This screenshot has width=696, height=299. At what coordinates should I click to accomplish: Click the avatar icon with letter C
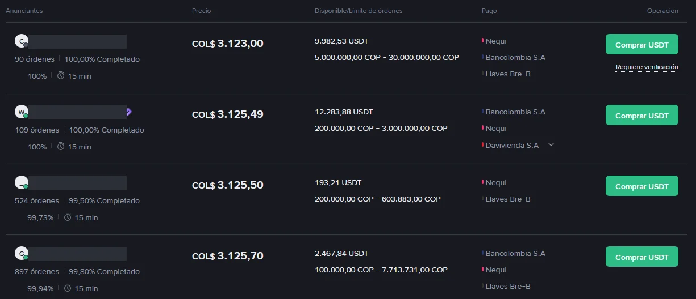(22, 41)
